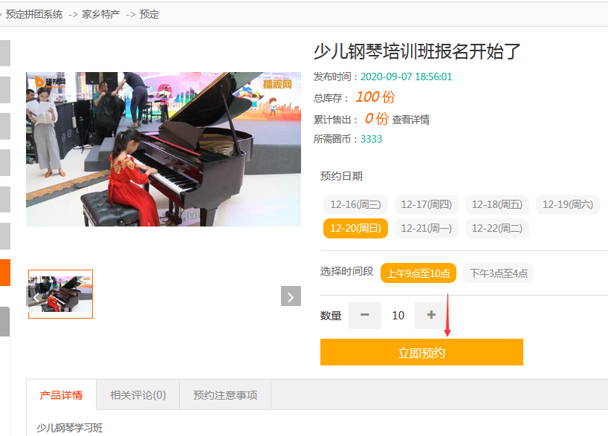Screen dimensions: 608x436
Task: Pick the 12-19(周六) date option
Action: (567, 205)
